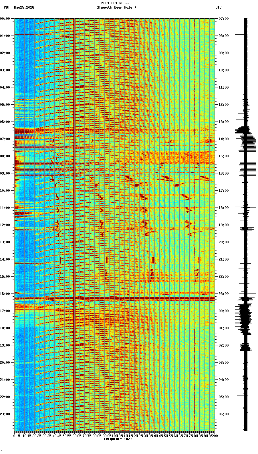This screenshot has height=454, width=258.
Task: Click the 80 Hz frequency tick label
Action: pyautogui.click(x=94, y=436)
